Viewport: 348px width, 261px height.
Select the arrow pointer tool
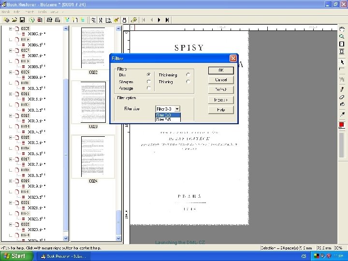point(342,62)
